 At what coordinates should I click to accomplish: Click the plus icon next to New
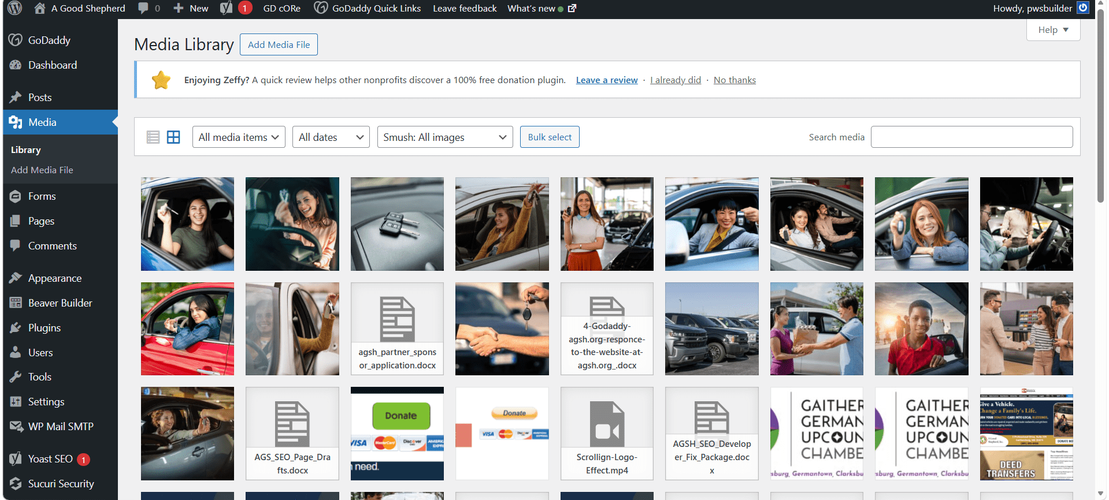pyautogui.click(x=179, y=8)
